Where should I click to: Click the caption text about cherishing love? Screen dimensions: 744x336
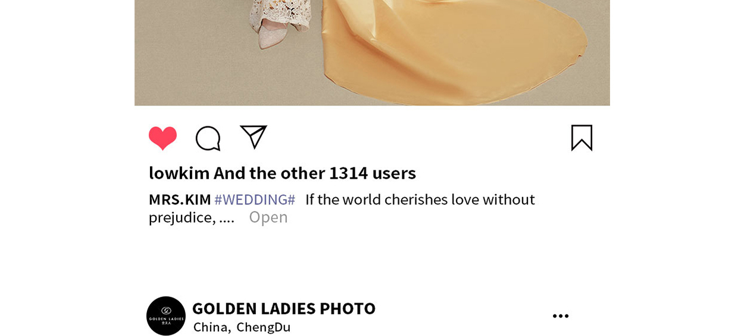click(x=420, y=200)
